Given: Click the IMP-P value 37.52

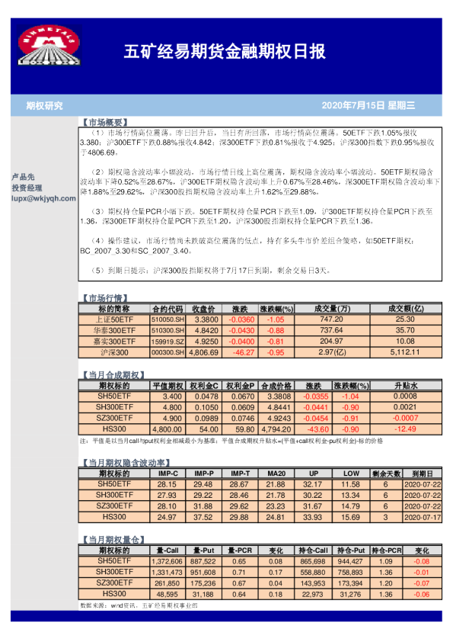Looking at the screenshot, I should (x=203, y=518).
